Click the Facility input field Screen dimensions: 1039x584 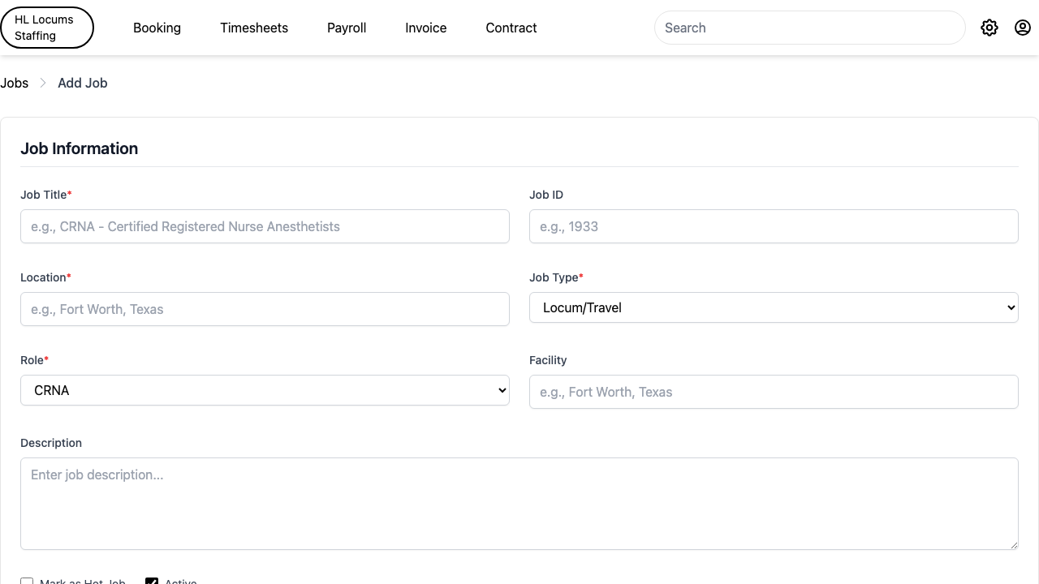pyautogui.click(x=774, y=392)
